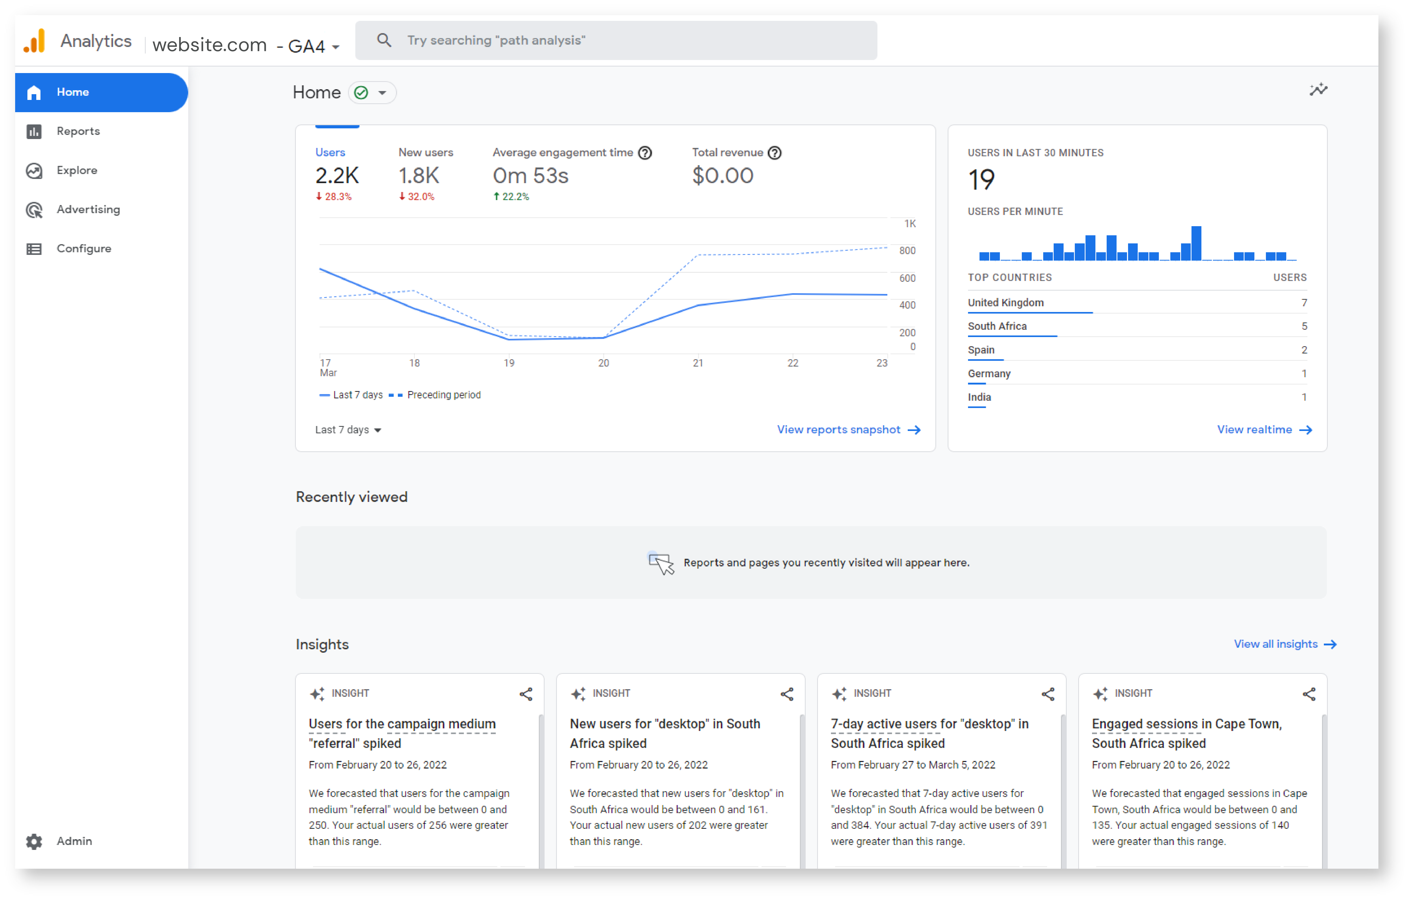Click sparkle icon on 7-day active insight card
This screenshot has width=1410, height=900.
(839, 693)
